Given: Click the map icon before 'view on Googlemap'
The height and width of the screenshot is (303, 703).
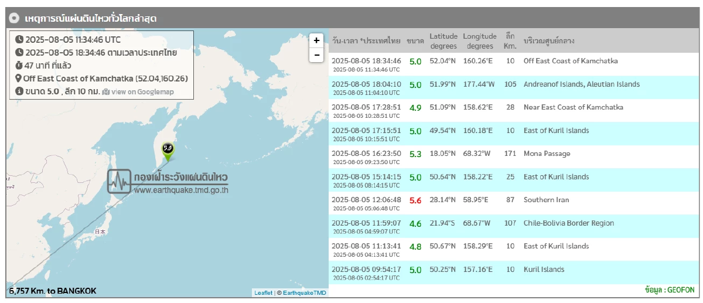Looking at the screenshot, I should pos(106,92).
